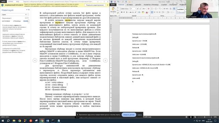Clear the Navigation search field
The image size is (219, 123).
point(26,14)
